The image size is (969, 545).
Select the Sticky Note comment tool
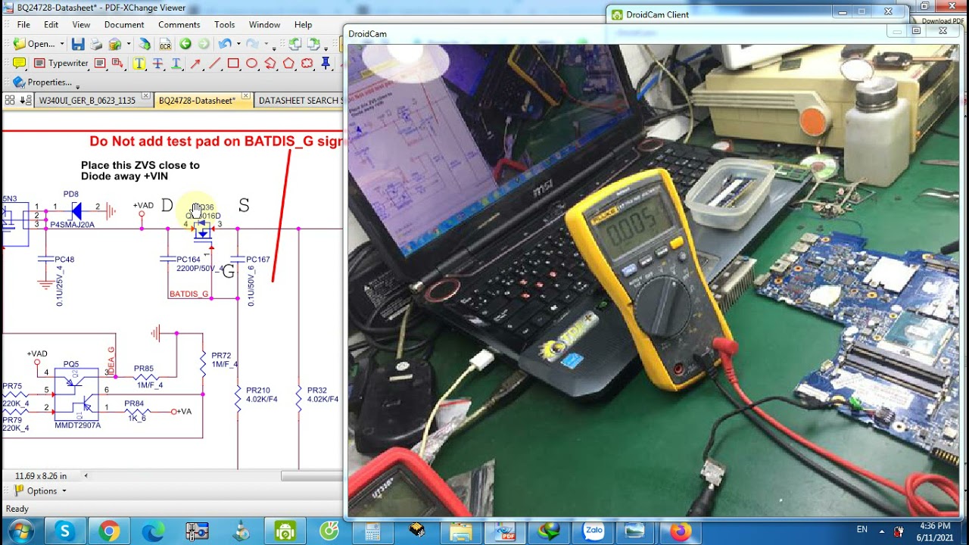[x=19, y=63]
